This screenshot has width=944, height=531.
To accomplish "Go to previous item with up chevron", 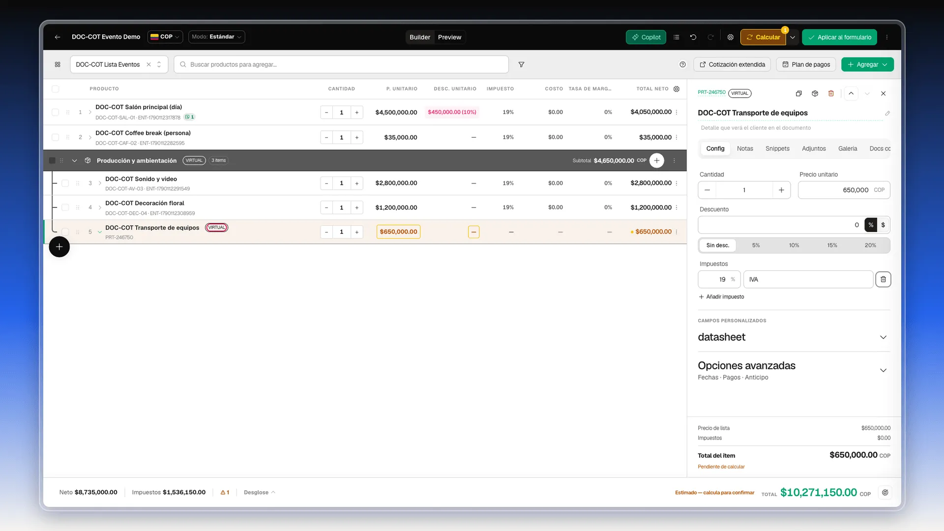I will coord(851,93).
